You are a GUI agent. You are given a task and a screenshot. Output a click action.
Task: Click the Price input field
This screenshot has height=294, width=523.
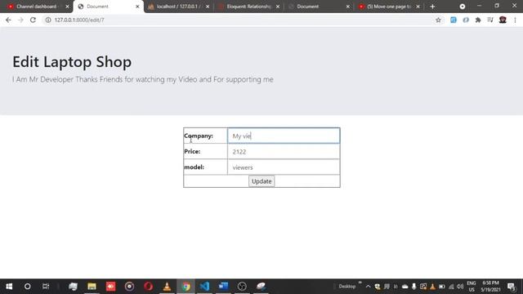click(284, 152)
